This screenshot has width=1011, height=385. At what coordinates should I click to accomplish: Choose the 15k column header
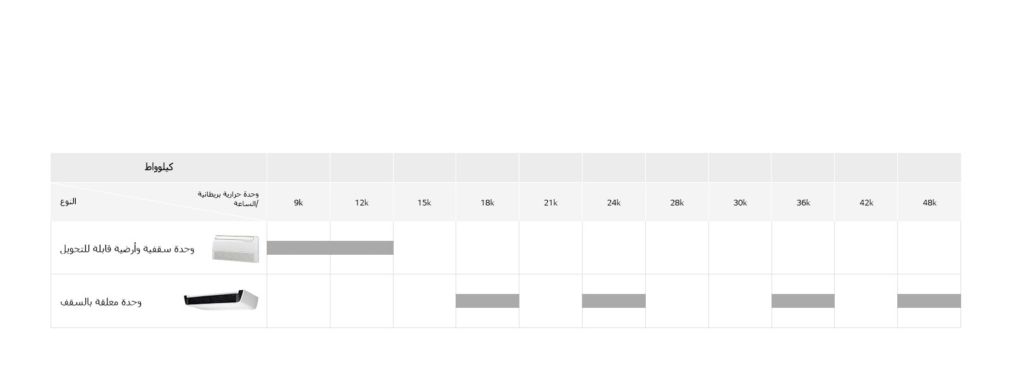click(x=424, y=203)
